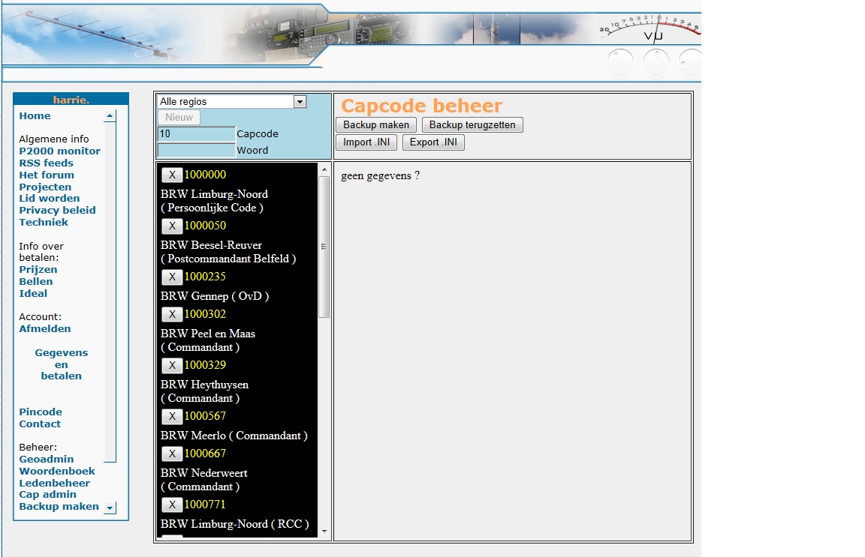This screenshot has height=557, width=865.
Task: Click the Backup maken button
Action: pos(376,125)
